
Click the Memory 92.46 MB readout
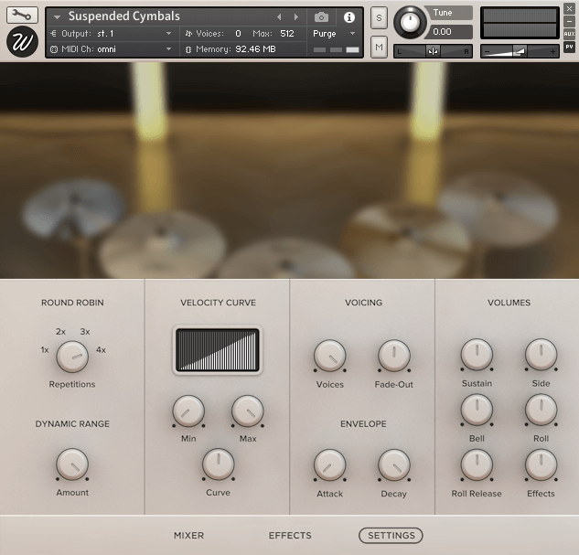[255, 49]
